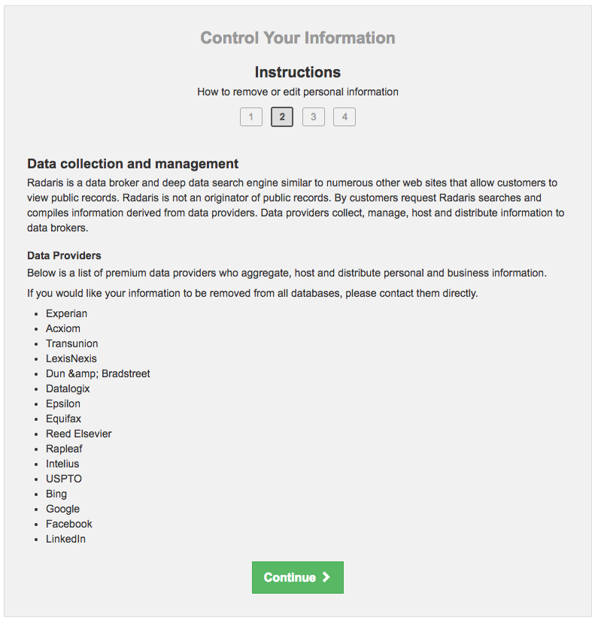Select the Reed Elsevier list entry
Screen dimensions: 598x626
coord(78,434)
